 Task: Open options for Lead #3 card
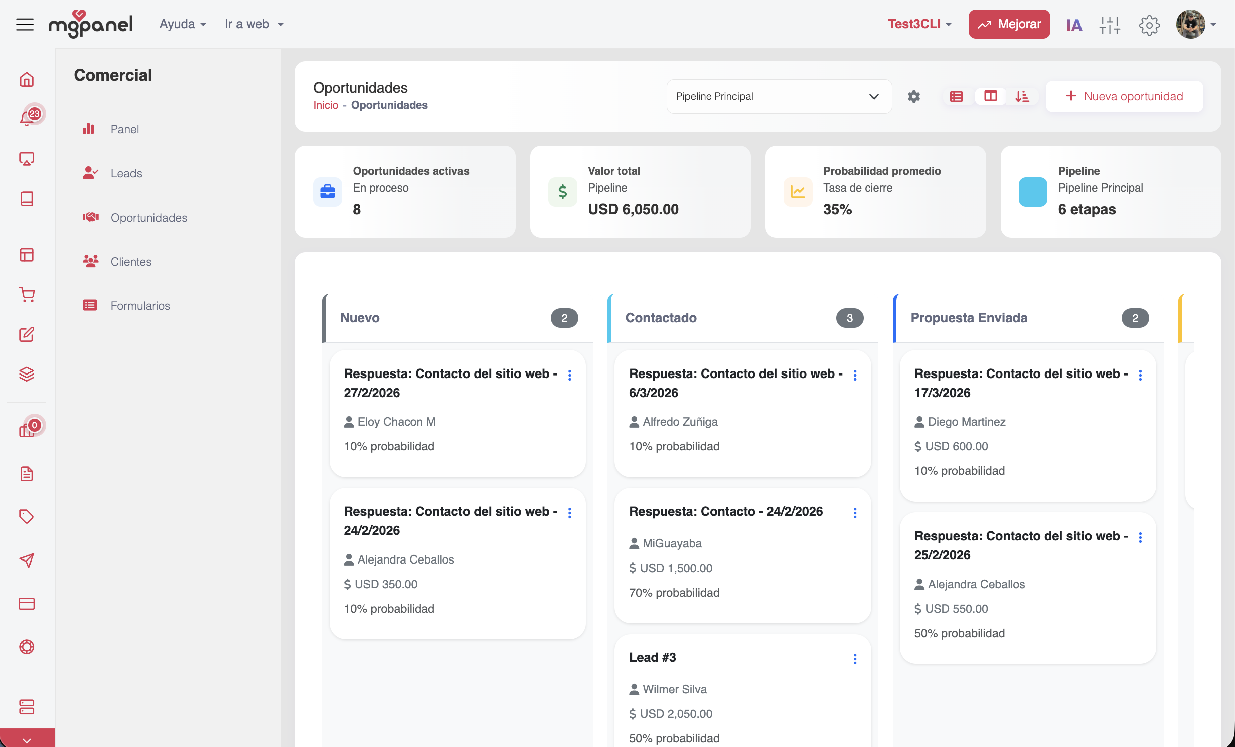pyautogui.click(x=855, y=659)
